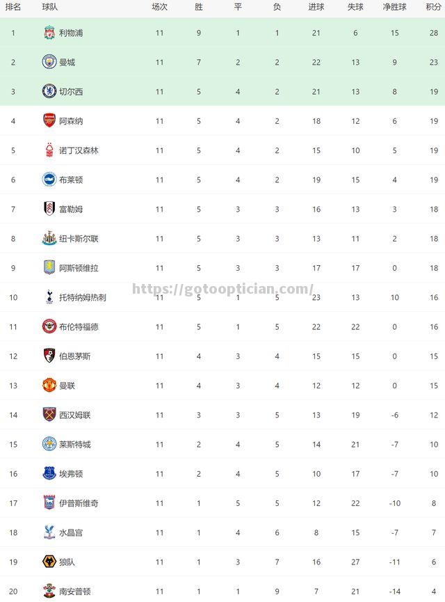Click the Crystal Palace eagle crest
Image resolution: width=445 pixels, height=602 pixels.
click(49, 532)
